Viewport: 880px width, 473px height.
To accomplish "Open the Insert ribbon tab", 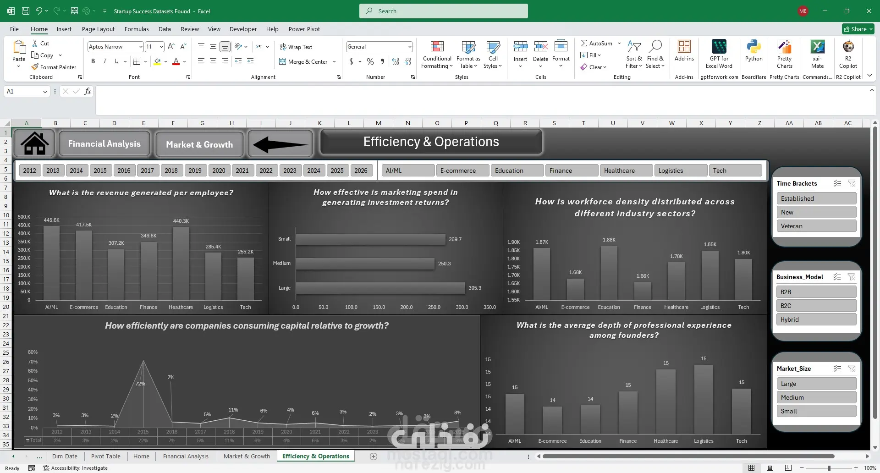I will [64, 29].
